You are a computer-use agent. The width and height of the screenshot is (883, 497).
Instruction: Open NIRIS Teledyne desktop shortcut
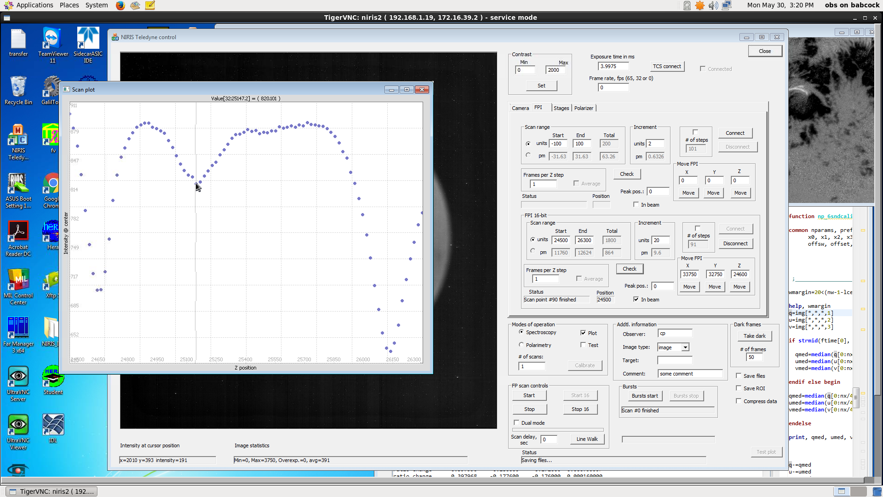(x=18, y=142)
